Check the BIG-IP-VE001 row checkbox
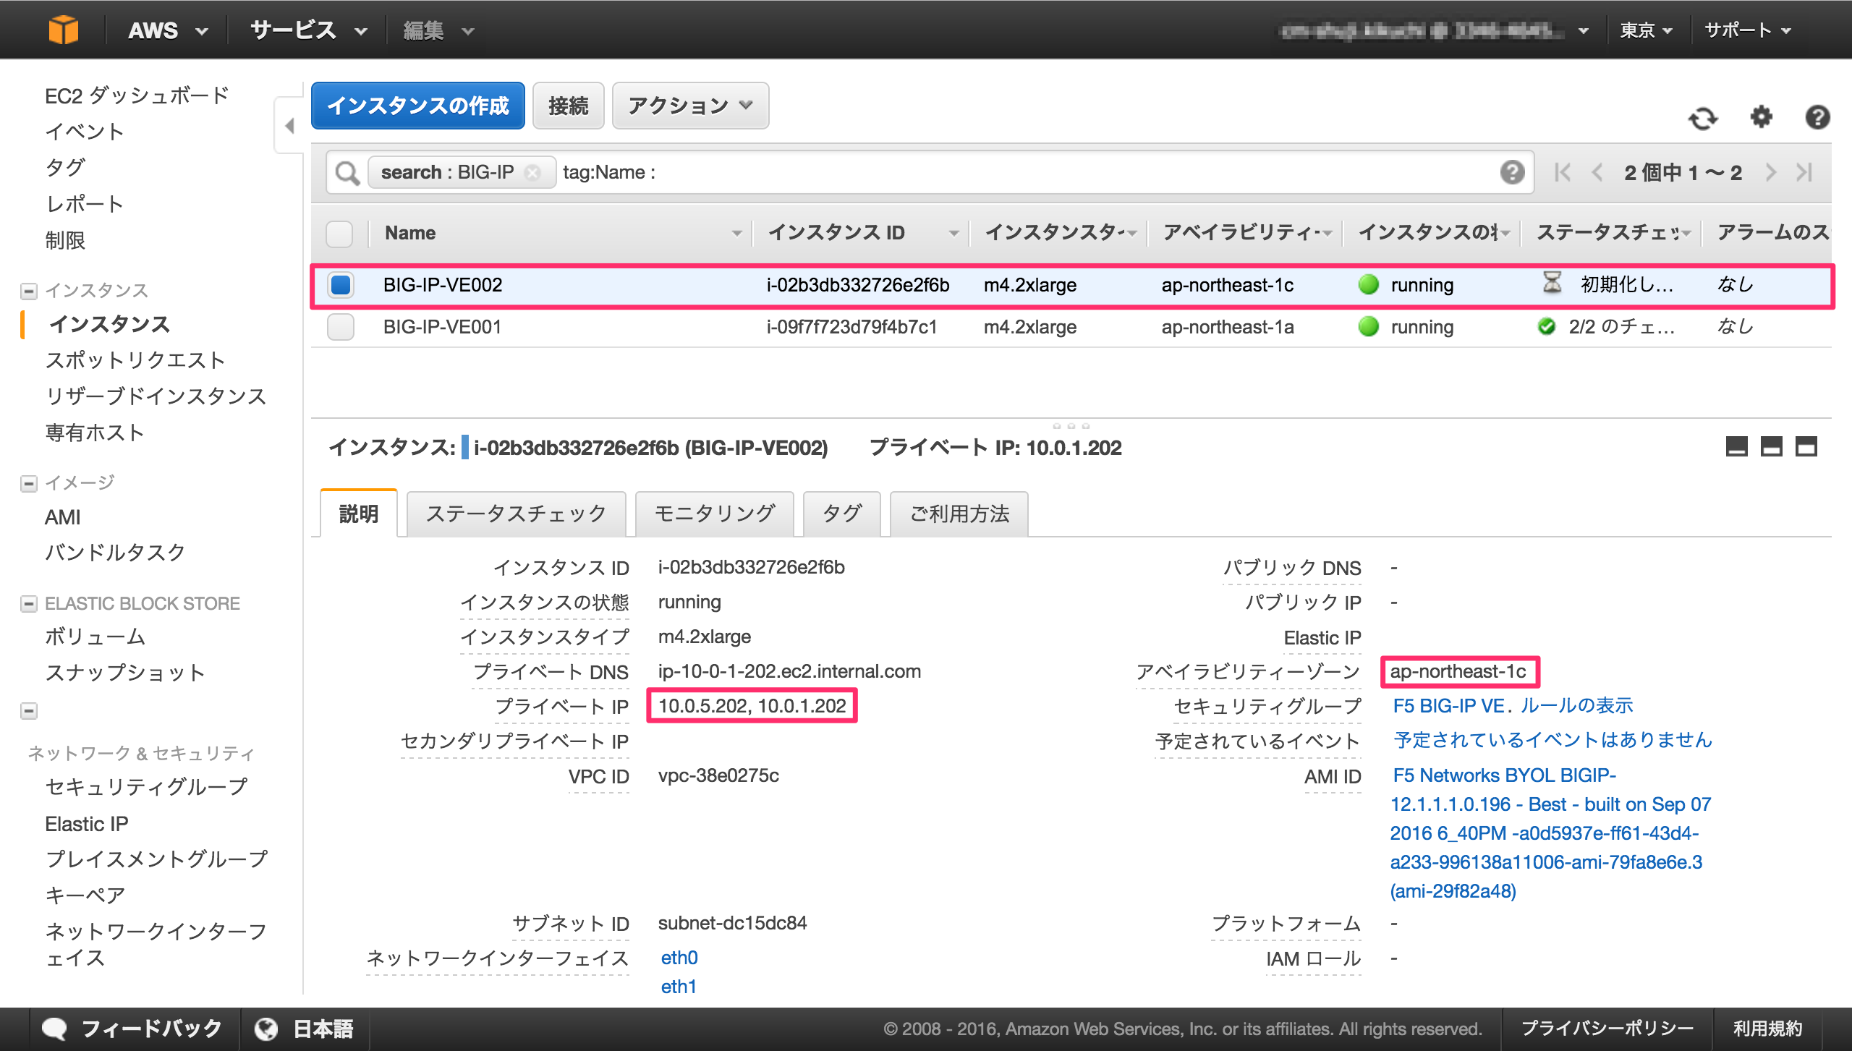1852x1051 pixels. (341, 327)
